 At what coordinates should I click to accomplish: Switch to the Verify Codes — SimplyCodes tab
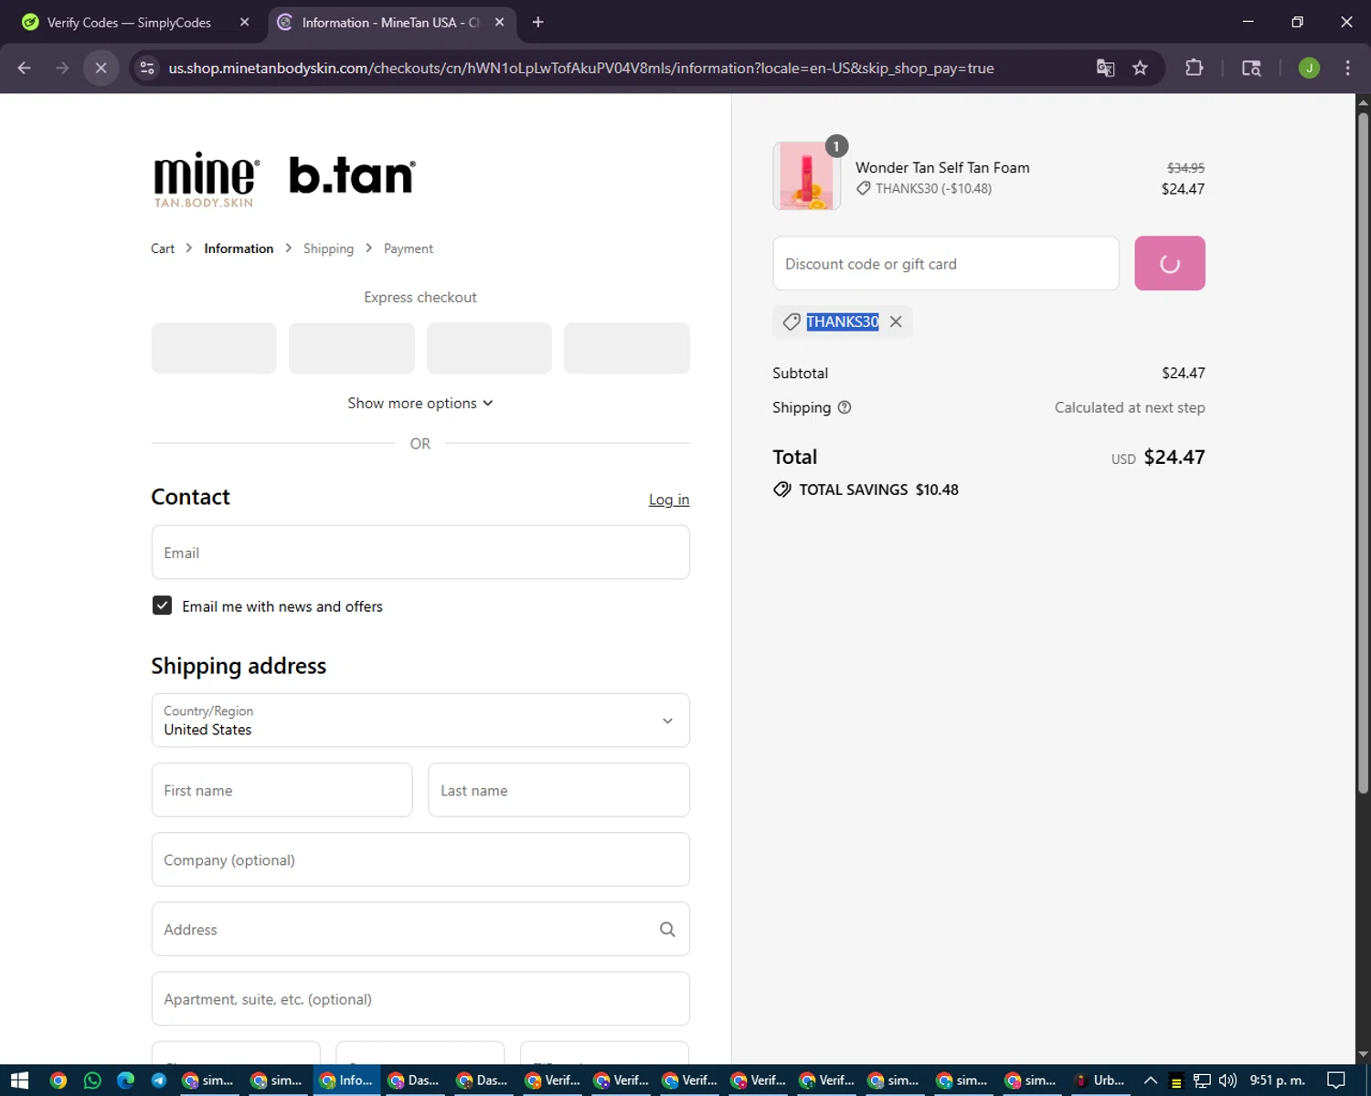[129, 22]
